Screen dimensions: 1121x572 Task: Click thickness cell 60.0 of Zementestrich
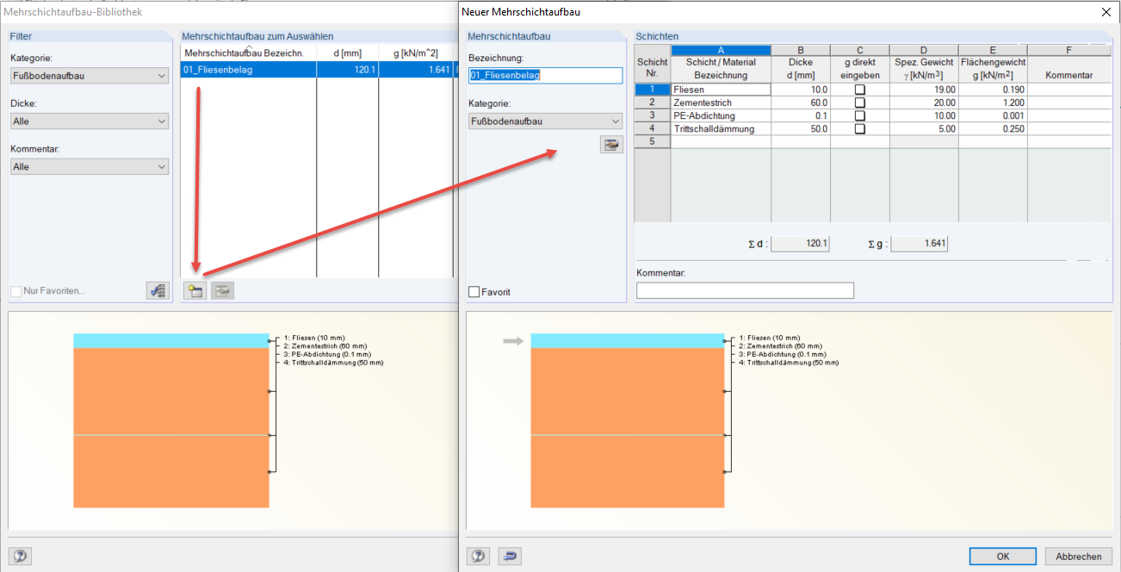pyautogui.click(x=800, y=103)
